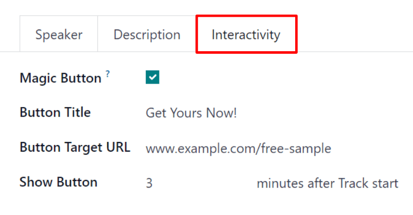
Task: Click the superscript tooltip mark beside Magic Button
Action: pyautogui.click(x=108, y=75)
